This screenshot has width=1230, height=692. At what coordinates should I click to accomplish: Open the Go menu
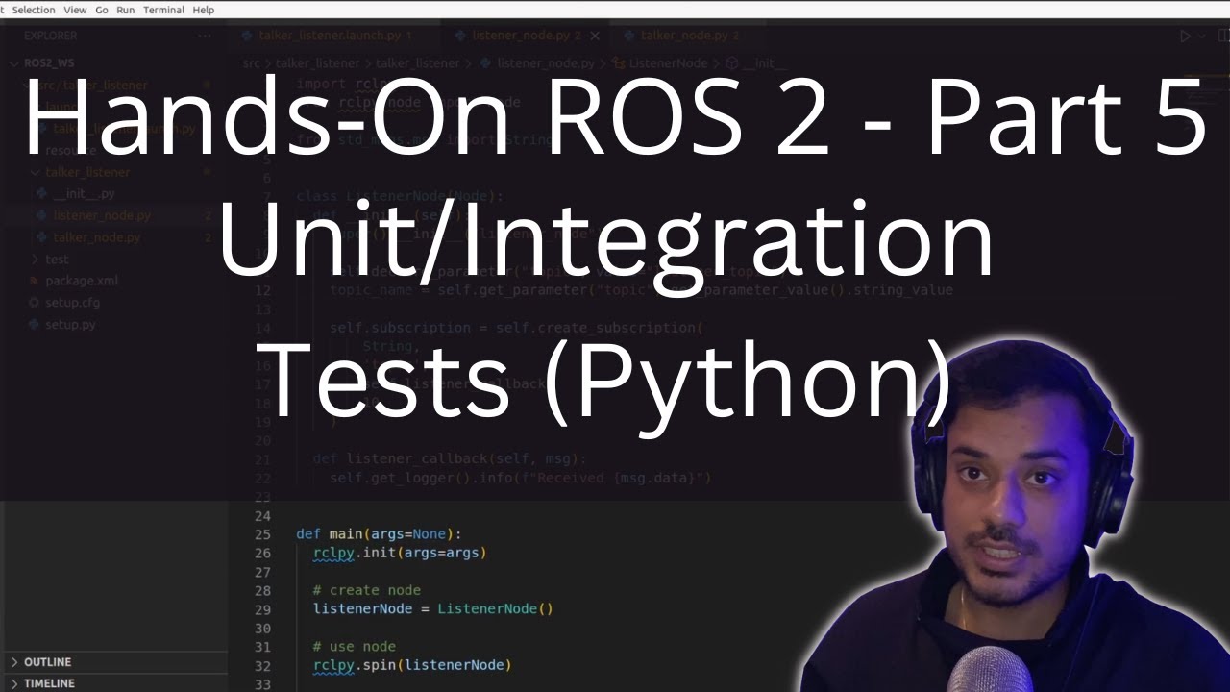point(101,10)
